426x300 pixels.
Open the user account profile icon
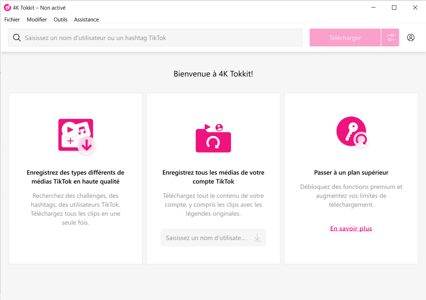pos(411,37)
